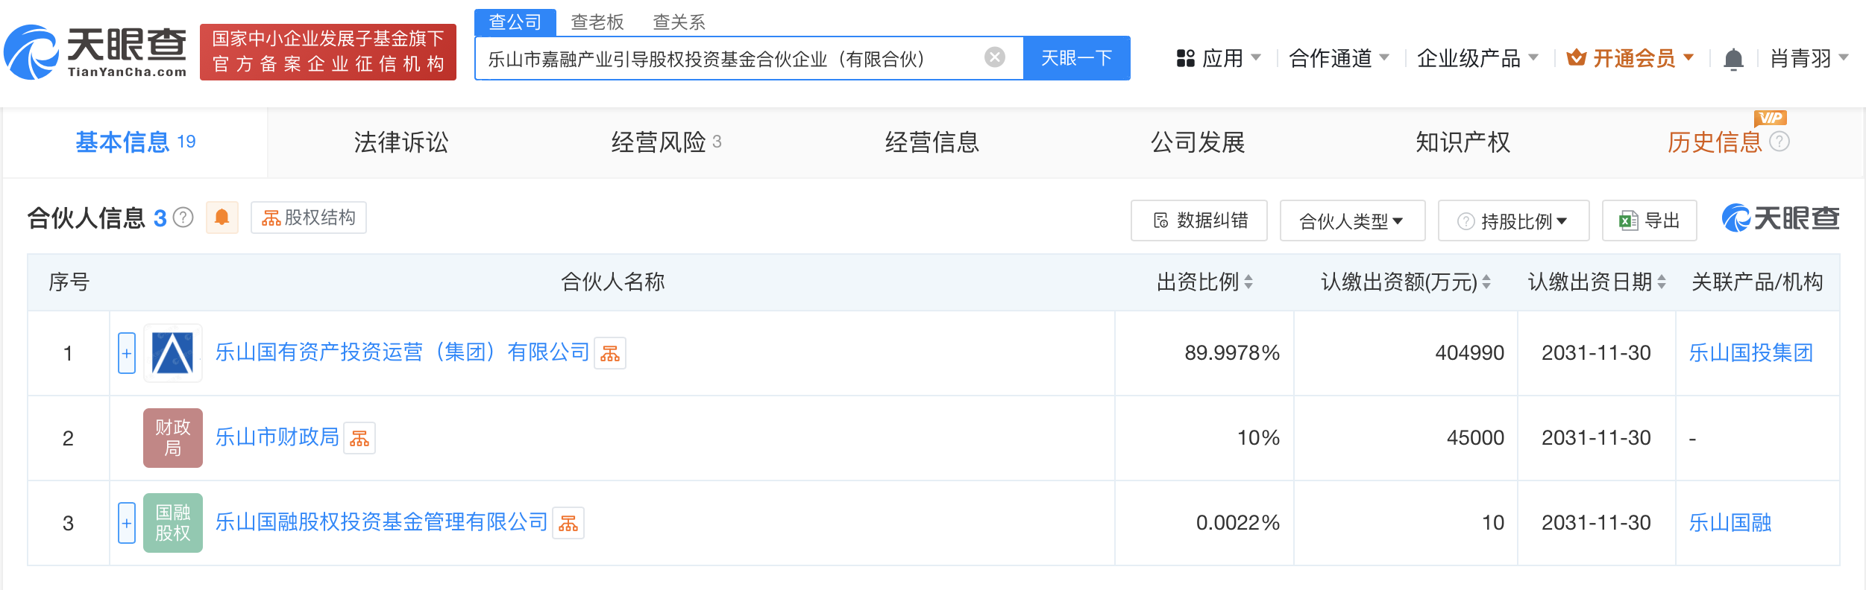This screenshot has height=590, width=1866.
Task: Sort by 出资比例 column arrows
Action: 1248,282
